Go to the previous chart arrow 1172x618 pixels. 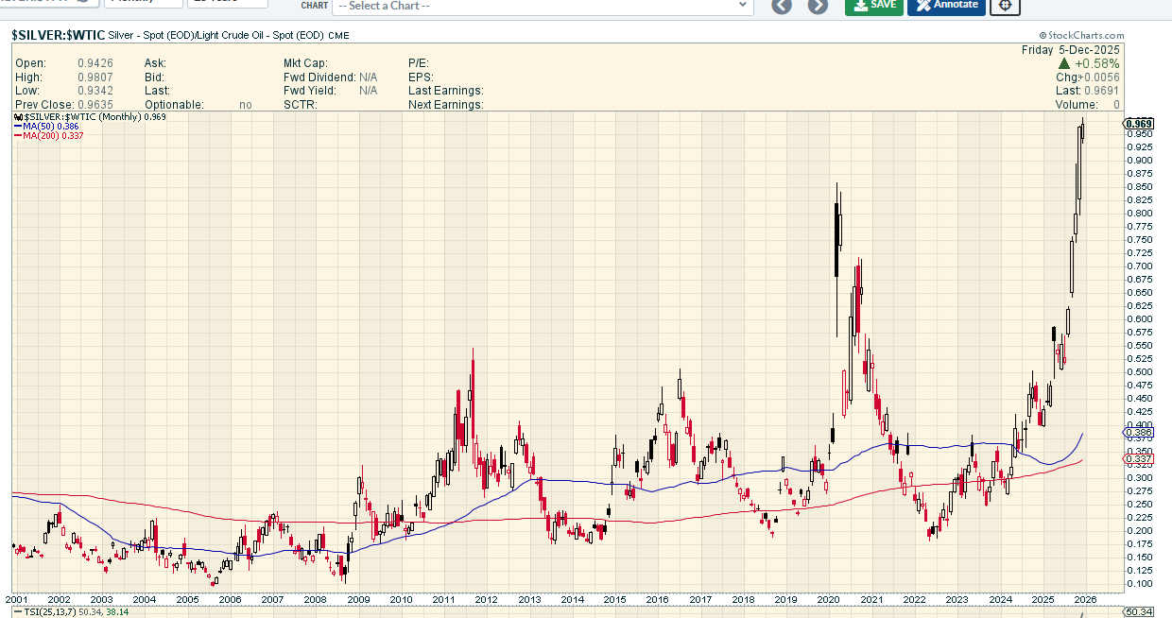coord(781,5)
